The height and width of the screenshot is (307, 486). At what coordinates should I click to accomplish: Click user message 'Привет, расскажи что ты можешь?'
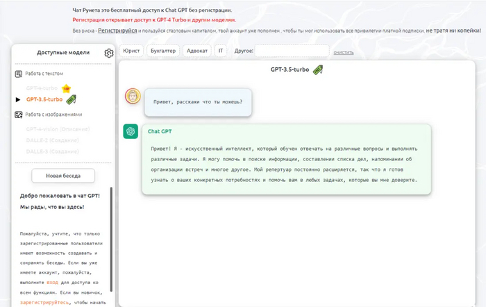(x=198, y=102)
